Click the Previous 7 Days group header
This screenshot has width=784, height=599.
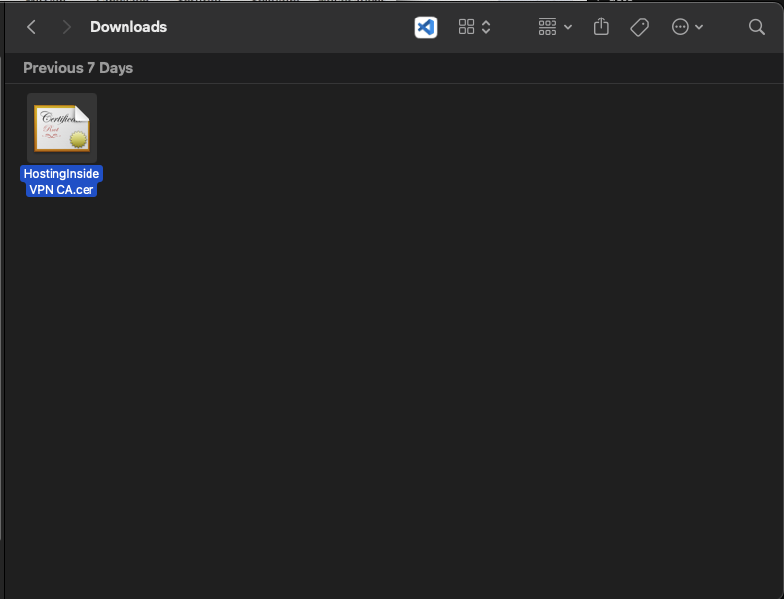78,68
